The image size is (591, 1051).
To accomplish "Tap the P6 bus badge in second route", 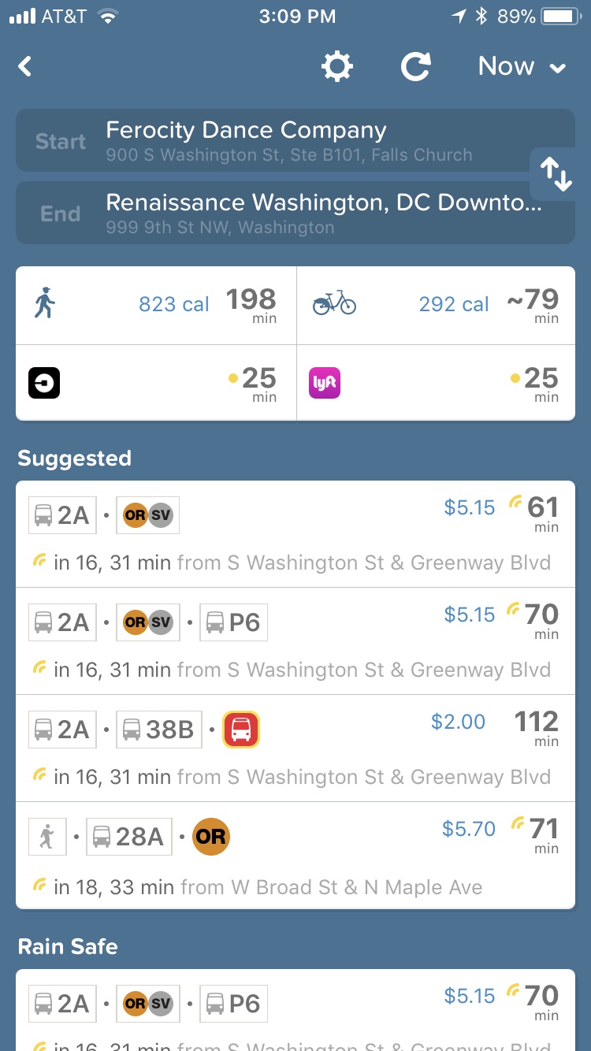I will point(233,622).
